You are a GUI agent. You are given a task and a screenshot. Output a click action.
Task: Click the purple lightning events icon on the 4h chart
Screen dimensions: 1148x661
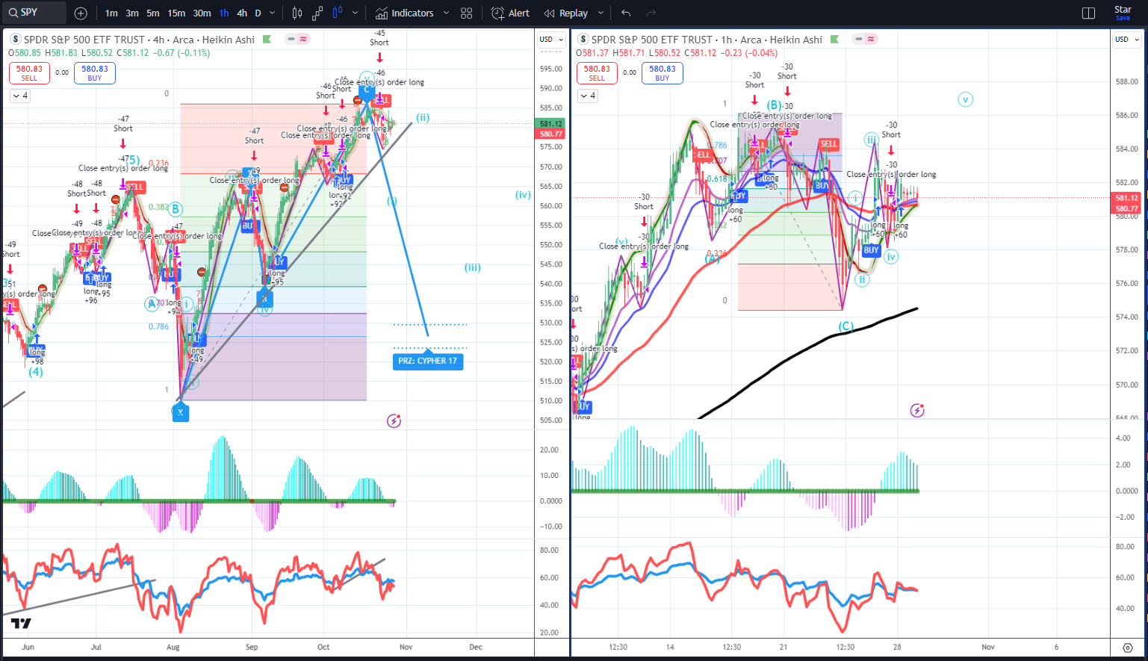point(394,421)
